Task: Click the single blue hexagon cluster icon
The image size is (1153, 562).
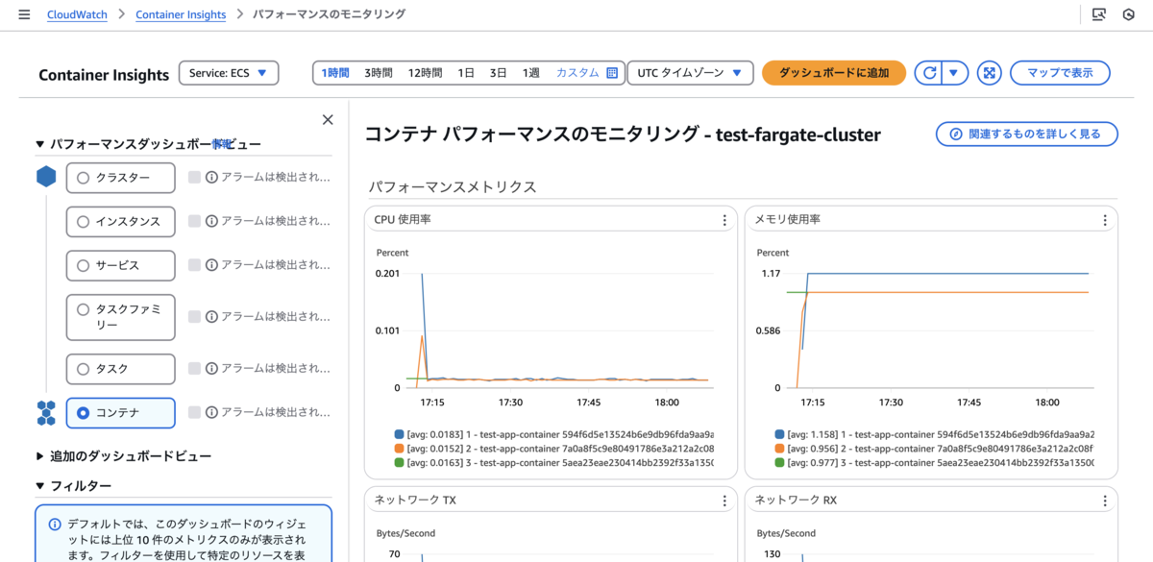Action: click(x=46, y=178)
